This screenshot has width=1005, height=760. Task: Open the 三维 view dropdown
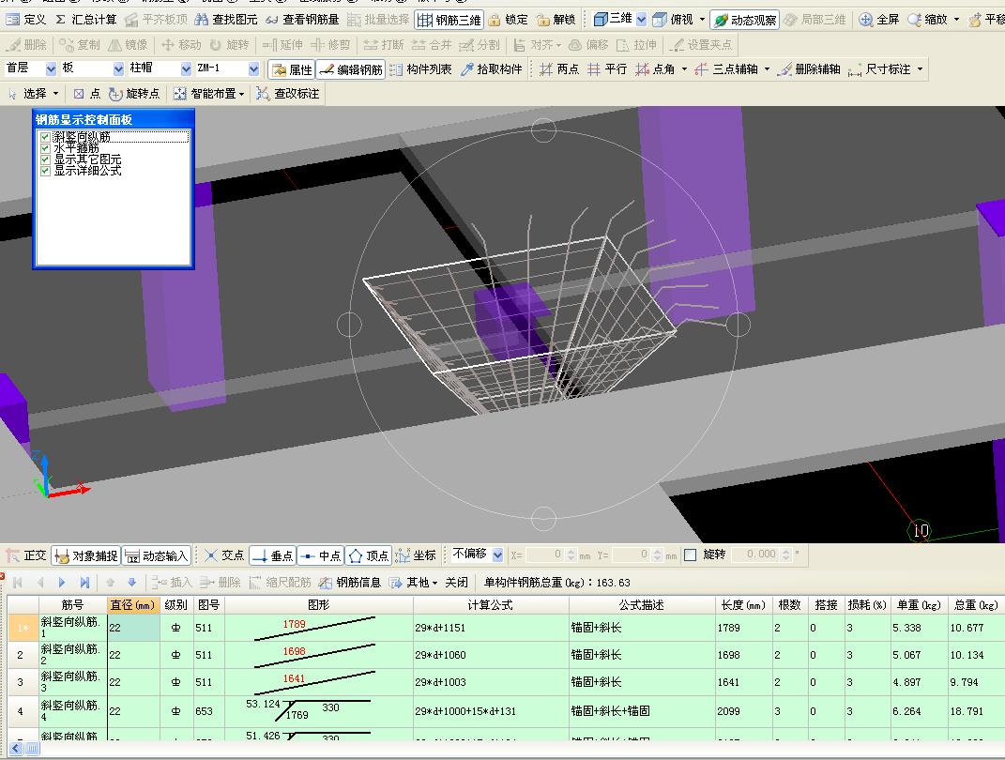[x=642, y=19]
